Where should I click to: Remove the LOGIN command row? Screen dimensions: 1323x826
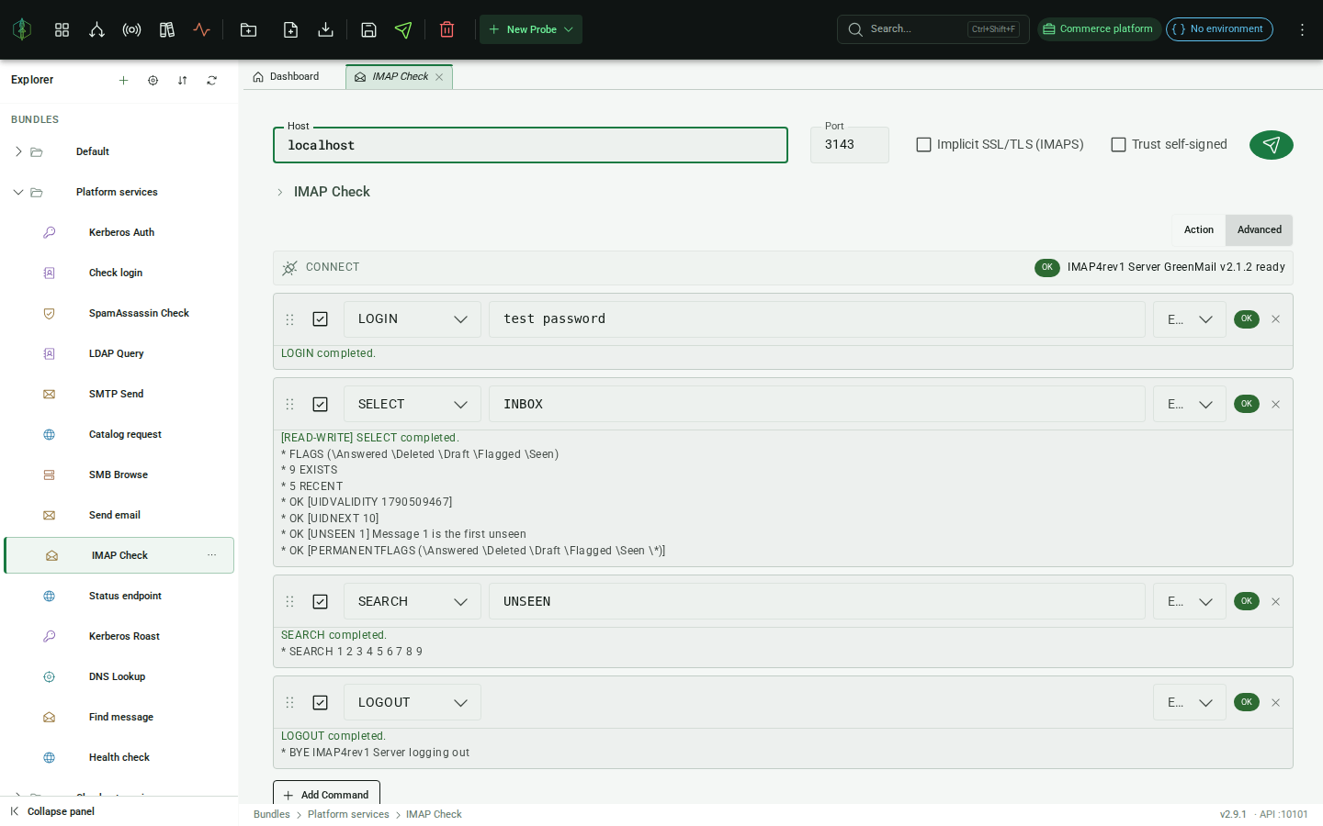pyautogui.click(x=1275, y=319)
